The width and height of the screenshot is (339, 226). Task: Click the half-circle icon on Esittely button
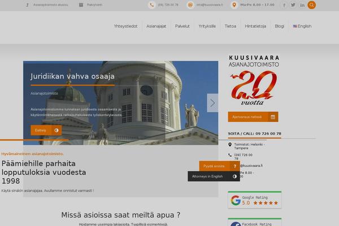[56, 130]
